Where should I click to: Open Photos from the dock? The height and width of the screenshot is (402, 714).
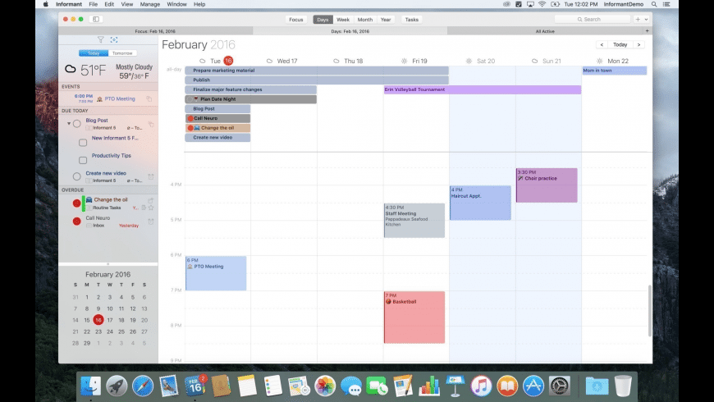pyautogui.click(x=325, y=386)
